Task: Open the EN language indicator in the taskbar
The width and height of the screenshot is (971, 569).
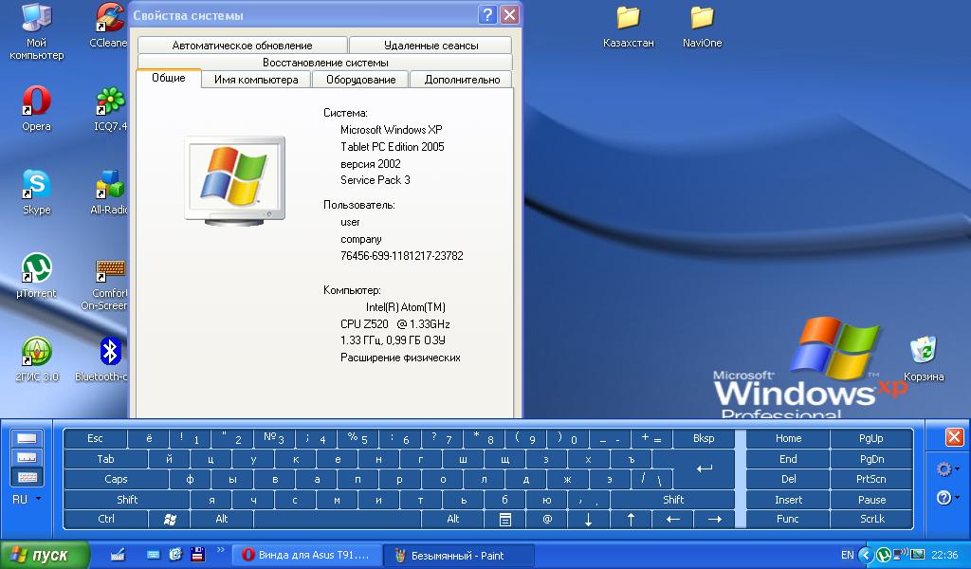Action: (847, 555)
